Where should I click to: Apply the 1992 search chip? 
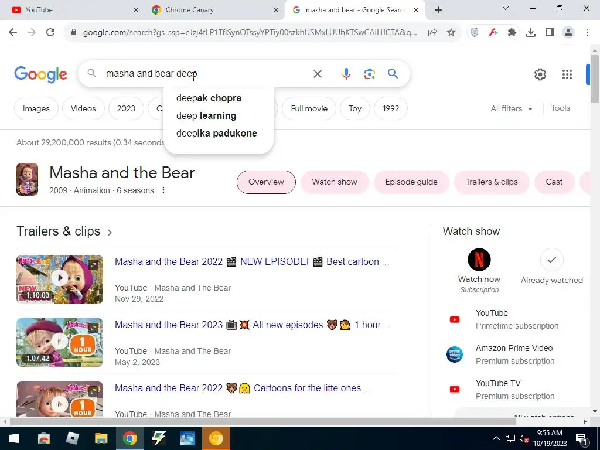click(x=391, y=108)
